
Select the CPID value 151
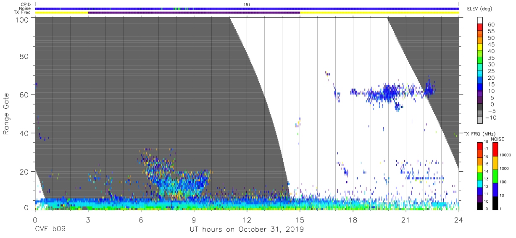(x=247, y=4)
